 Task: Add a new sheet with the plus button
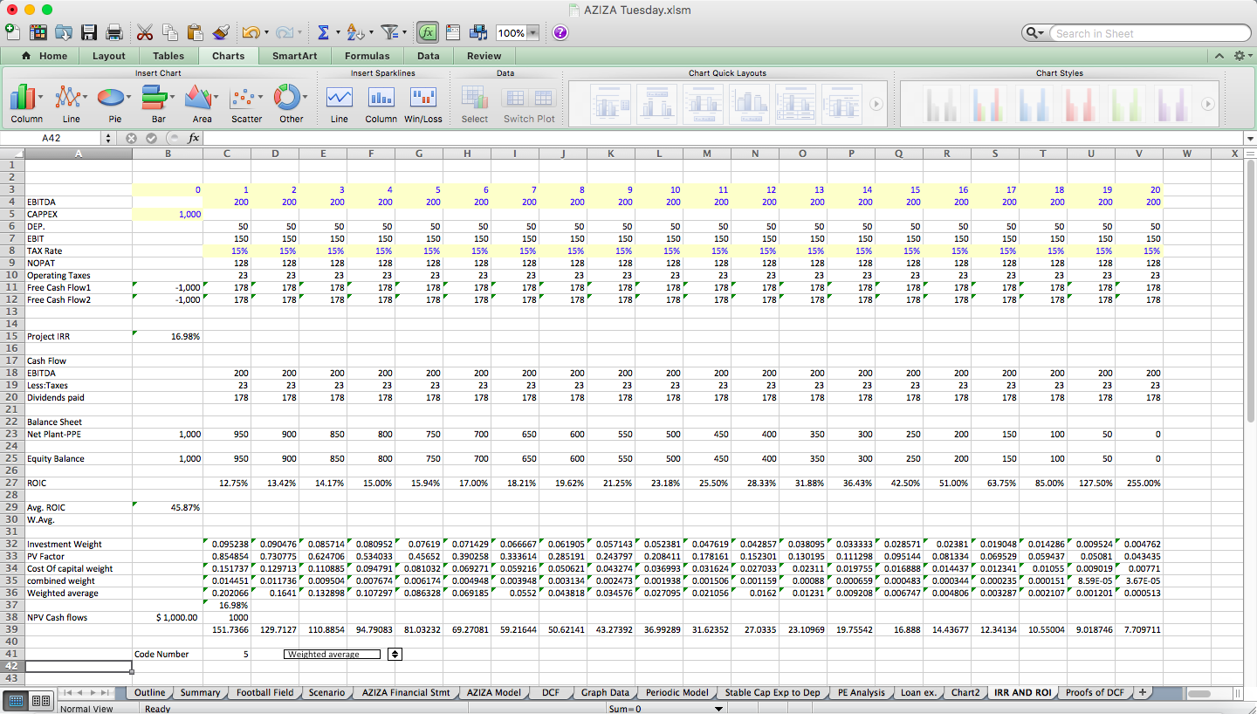tap(1143, 692)
